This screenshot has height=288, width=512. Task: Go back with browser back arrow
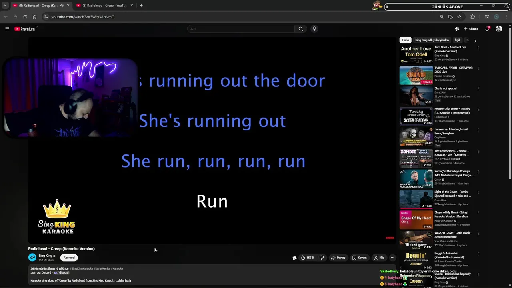click(x=6, y=17)
